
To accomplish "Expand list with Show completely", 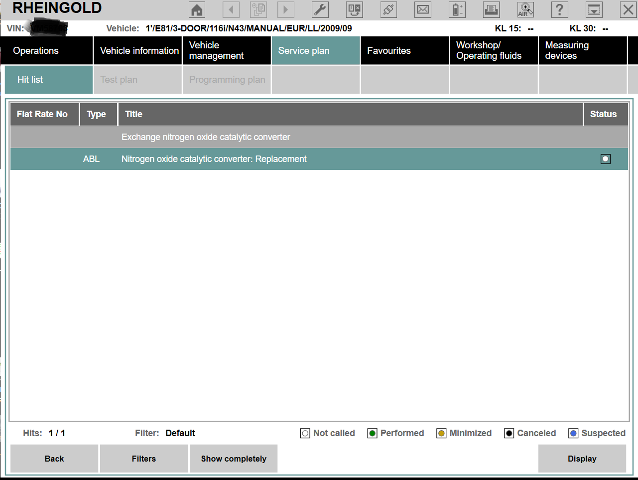I will pos(234,459).
